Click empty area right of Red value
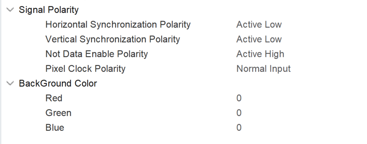 coord(304,98)
